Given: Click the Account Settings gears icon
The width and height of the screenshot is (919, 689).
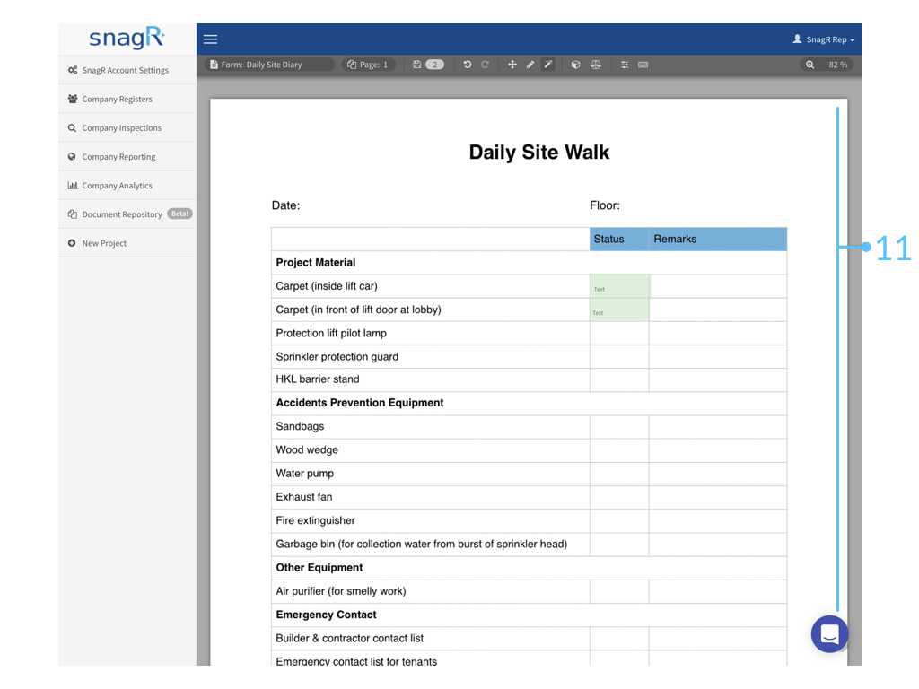Looking at the screenshot, I should coord(73,70).
